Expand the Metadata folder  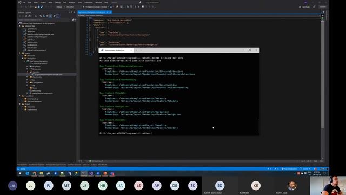pos(22,56)
